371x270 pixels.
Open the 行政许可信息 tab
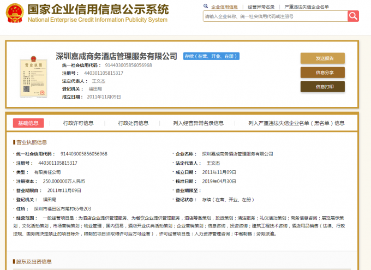(x=78, y=123)
